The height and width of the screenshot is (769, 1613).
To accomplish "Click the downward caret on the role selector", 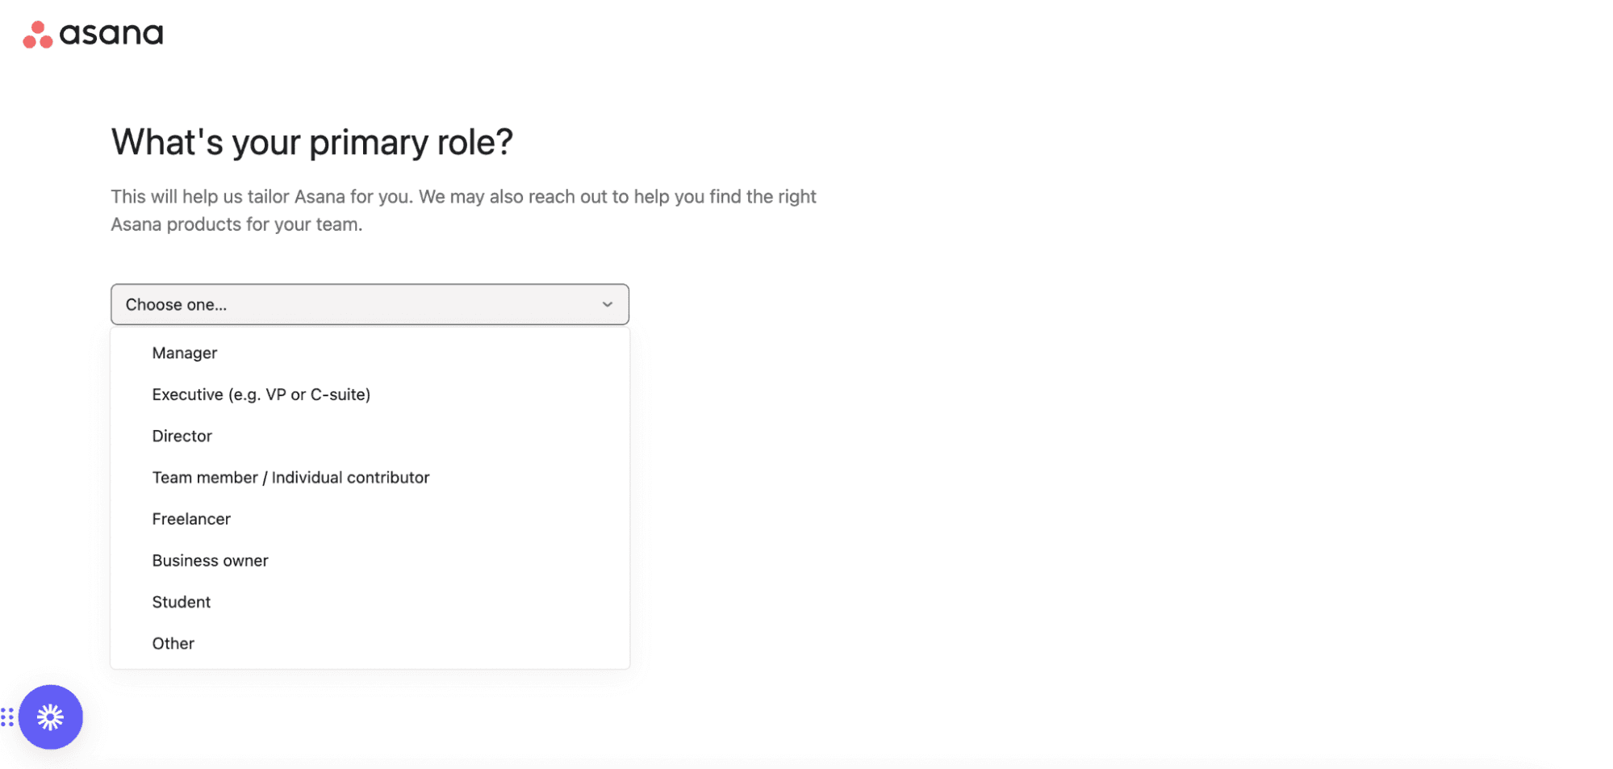I will [606, 304].
